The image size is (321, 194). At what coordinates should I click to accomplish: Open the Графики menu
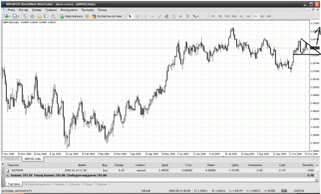[x=51, y=10]
